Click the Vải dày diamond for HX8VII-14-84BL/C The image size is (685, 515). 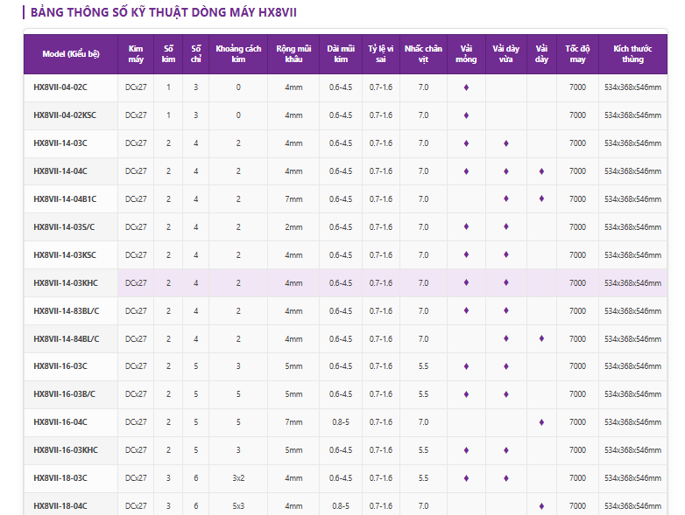coord(541,338)
